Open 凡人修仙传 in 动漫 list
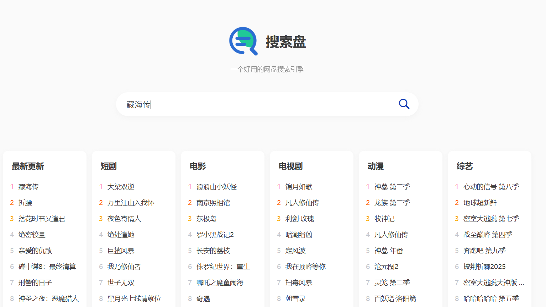The width and height of the screenshot is (546, 307). tap(391, 235)
